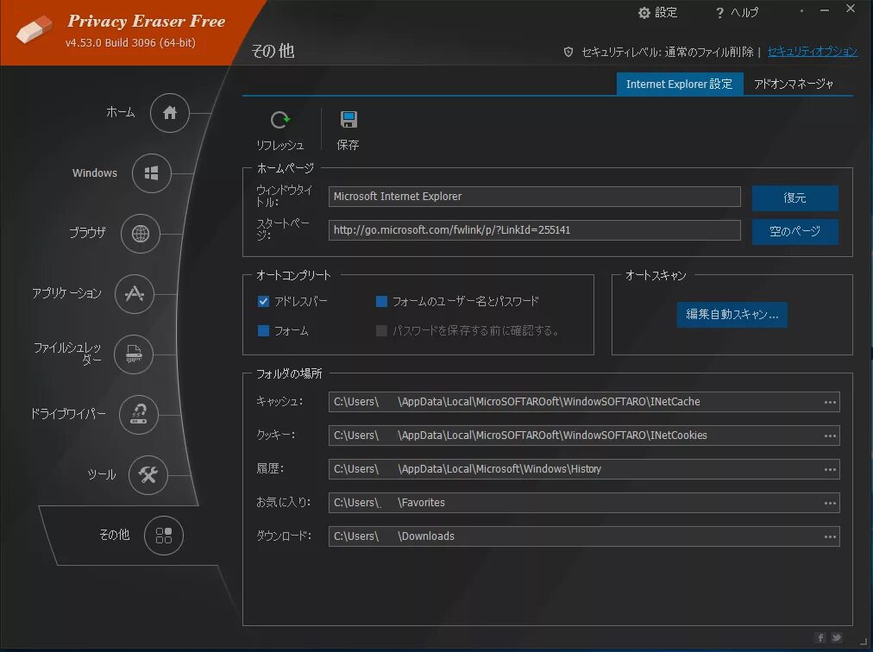873x652 pixels.
Task: Select the ホーム sidebar label
Action: [120, 112]
